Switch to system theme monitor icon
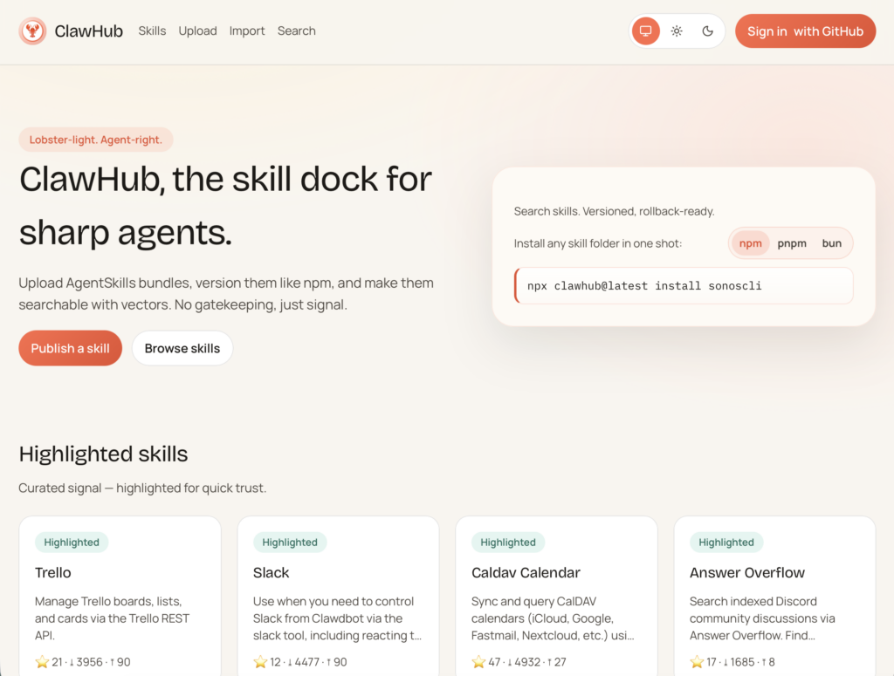 coord(645,31)
